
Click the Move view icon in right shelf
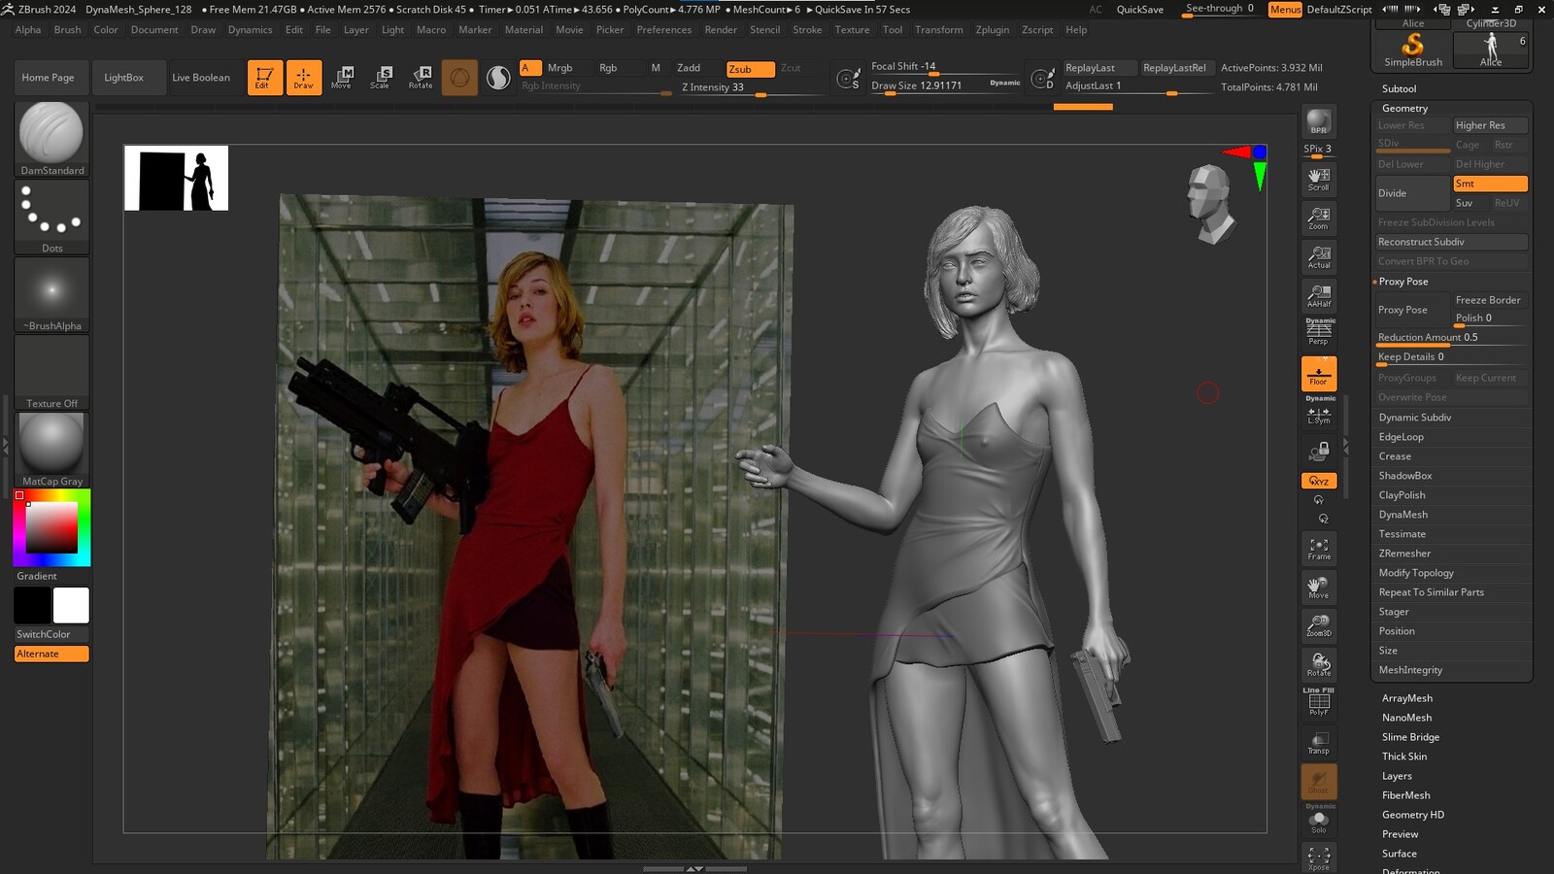(1319, 588)
